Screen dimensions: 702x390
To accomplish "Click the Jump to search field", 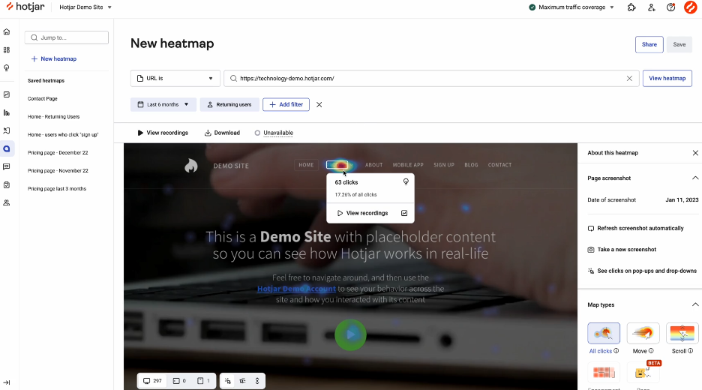I will [x=67, y=37].
